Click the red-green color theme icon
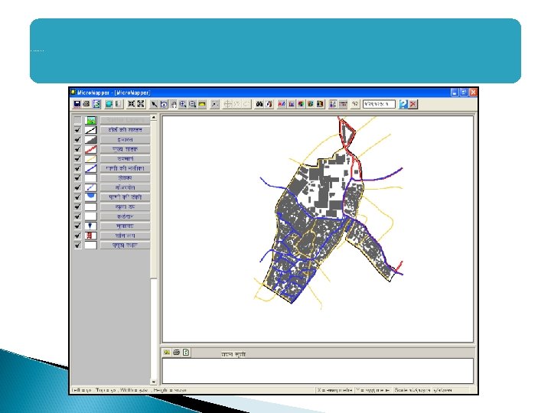The image size is (551, 413). click(301, 104)
